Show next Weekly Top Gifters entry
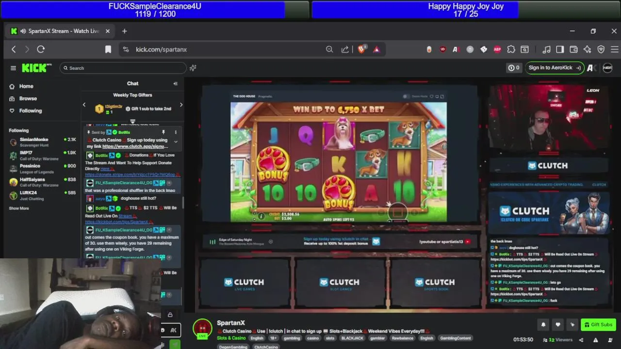The height and width of the screenshot is (349, 621). (181, 105)
